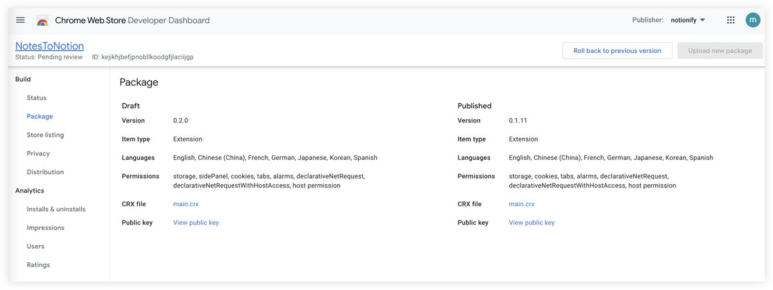
Task: Click Upload new package button
Action: [x=720, y=50]
